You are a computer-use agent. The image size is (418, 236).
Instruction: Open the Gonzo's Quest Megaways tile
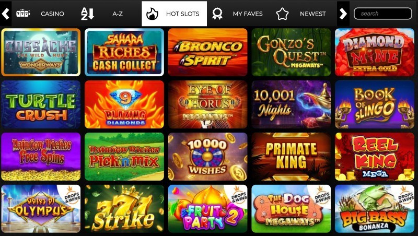[291, 52]
